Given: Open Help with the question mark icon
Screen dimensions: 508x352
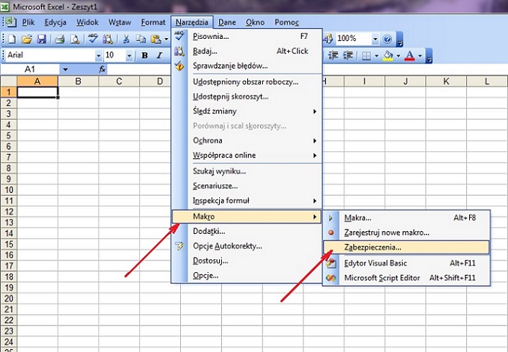Looking at the screenshot, I should (x=387, y=39).
